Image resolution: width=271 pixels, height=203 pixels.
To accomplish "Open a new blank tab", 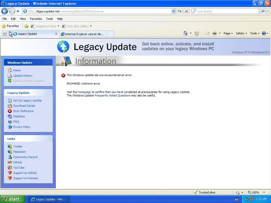I will coord(111,34).
